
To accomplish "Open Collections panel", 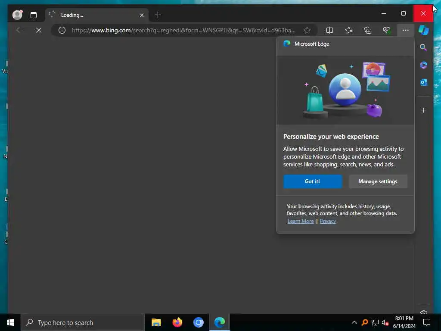I will click(368, 30).
